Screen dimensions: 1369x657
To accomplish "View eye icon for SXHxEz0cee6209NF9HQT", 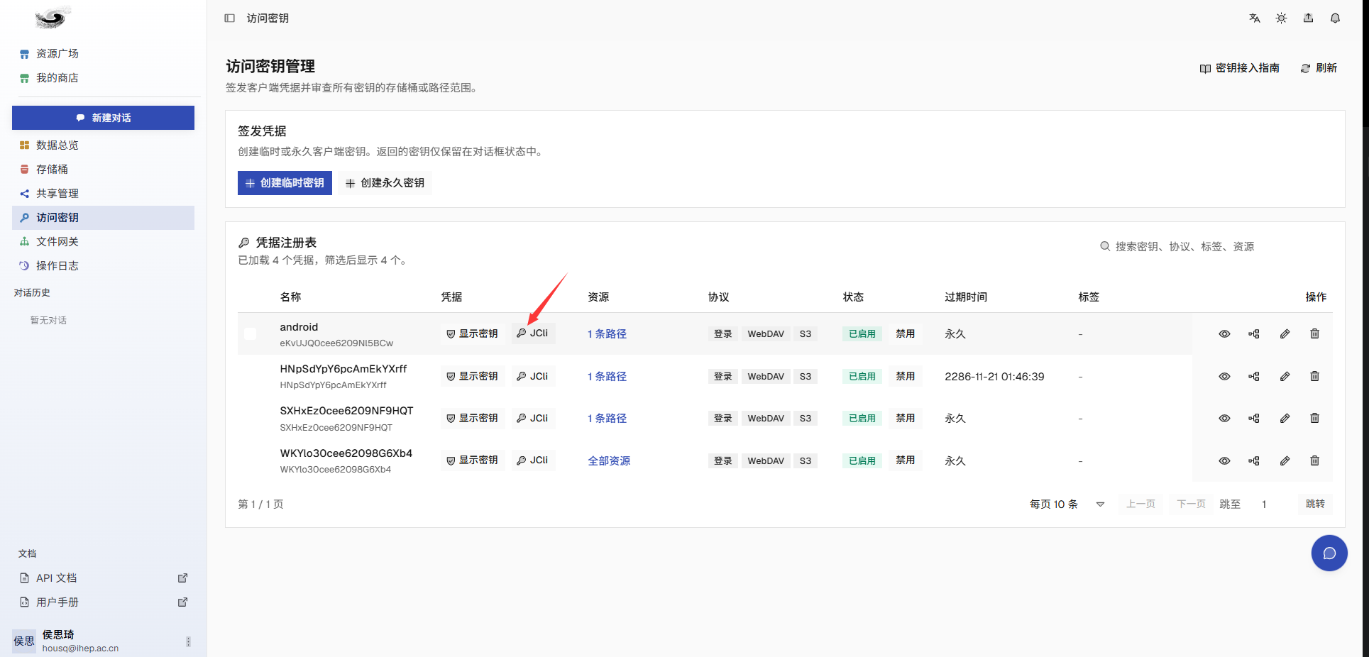I will (1224, 419).
